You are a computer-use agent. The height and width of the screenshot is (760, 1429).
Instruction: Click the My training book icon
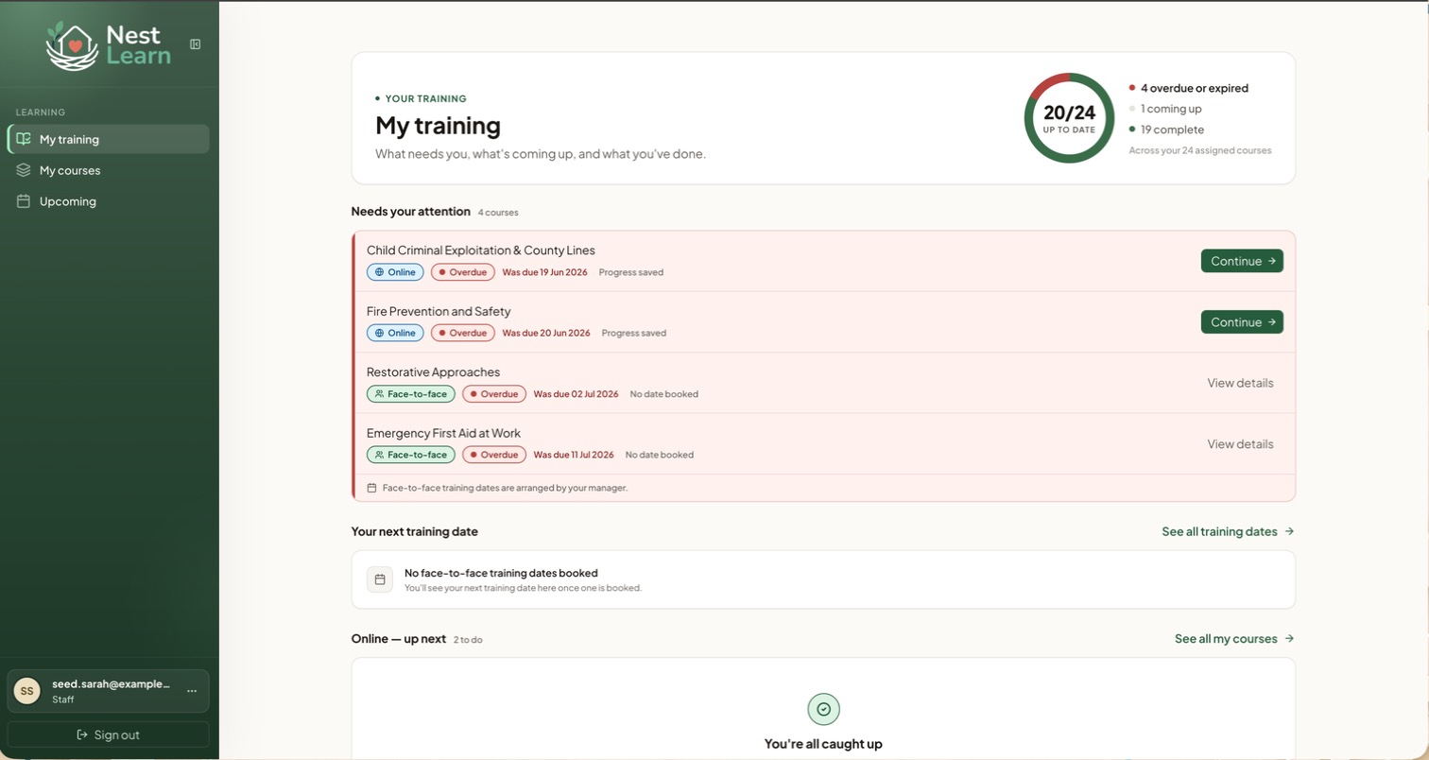point(24,139)
